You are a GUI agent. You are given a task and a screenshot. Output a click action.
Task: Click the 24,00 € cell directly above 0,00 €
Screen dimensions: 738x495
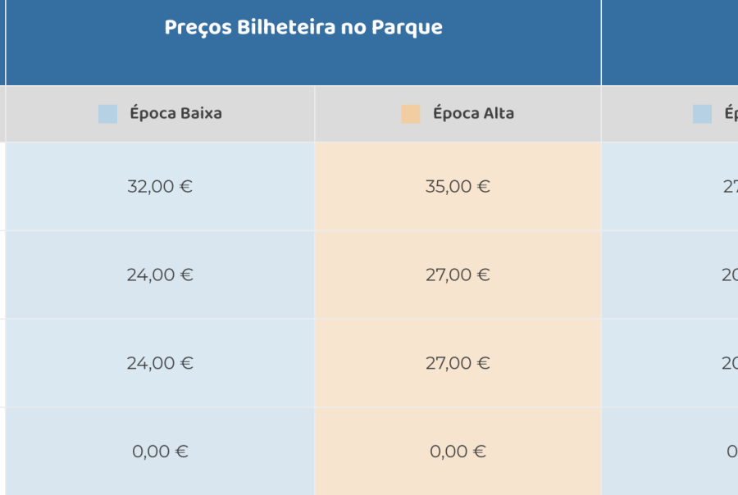tap(160, 363)
